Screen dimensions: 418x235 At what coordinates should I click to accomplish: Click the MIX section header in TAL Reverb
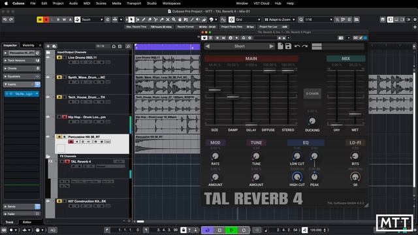(x=346, y=58)
